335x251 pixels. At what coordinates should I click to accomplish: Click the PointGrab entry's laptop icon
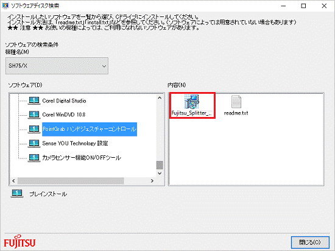[34, 129]
